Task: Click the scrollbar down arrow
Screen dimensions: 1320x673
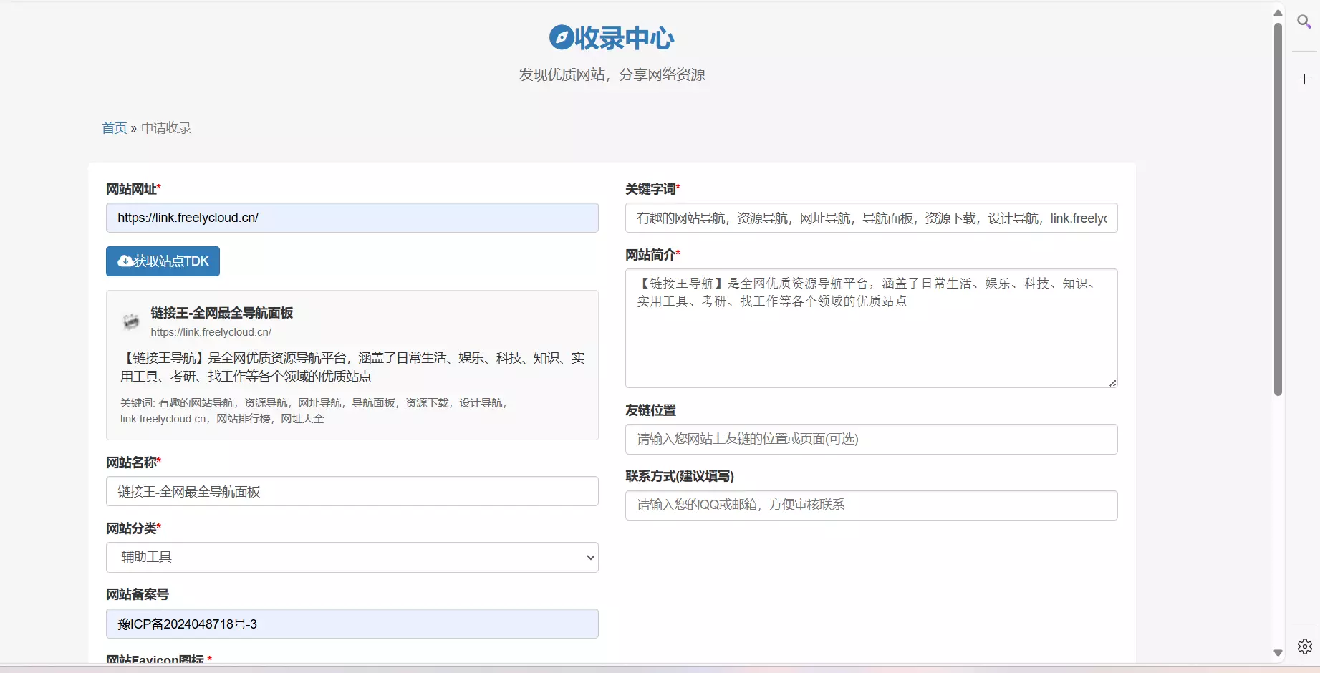Action: click(1278, 654)
